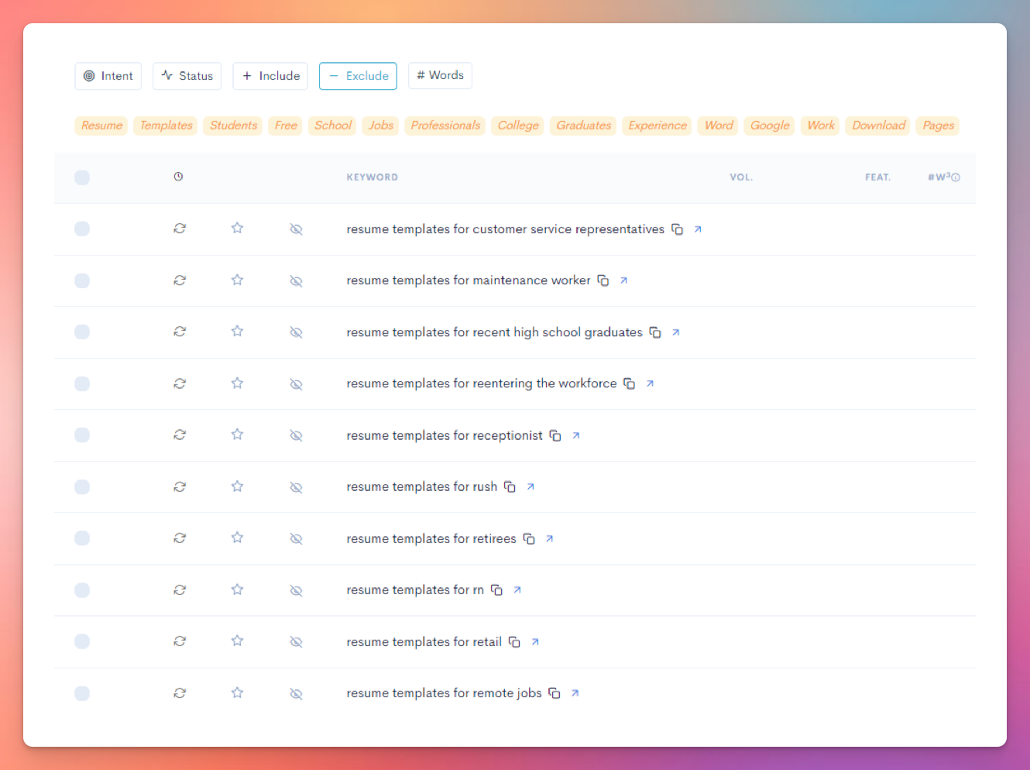Open the Exclude filter
Viewport: 1030px width, 770px height.
coord(359,76)
